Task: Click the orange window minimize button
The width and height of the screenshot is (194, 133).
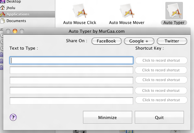Action: 15,31
